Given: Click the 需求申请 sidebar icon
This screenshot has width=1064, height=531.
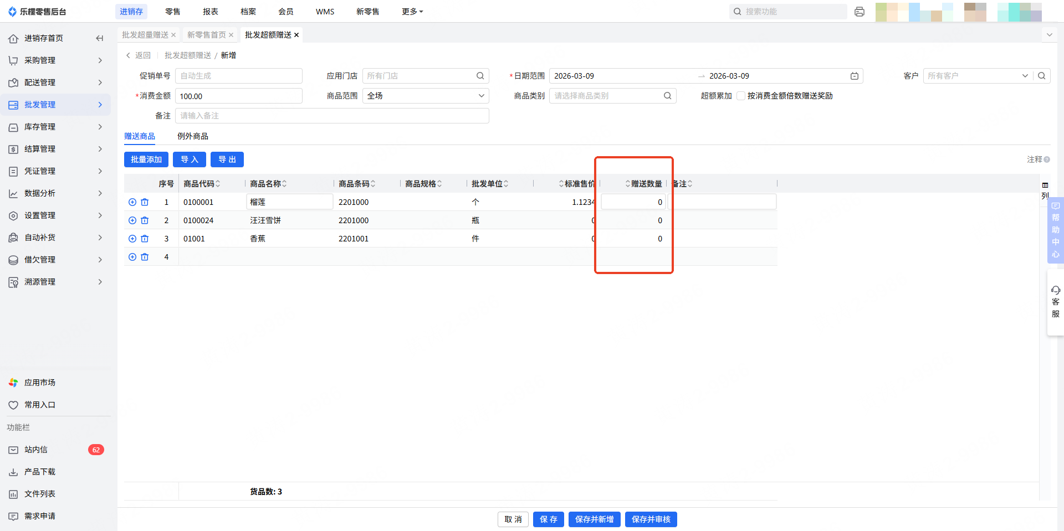Looking at the screenshot, I should tap(13, 516).
